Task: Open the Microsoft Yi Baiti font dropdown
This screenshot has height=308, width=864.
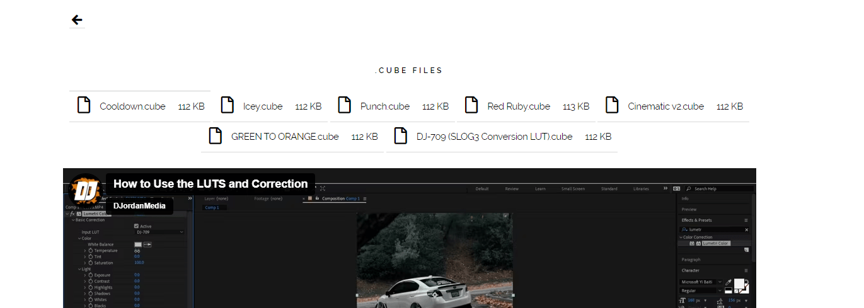Action: coord(701,282)
